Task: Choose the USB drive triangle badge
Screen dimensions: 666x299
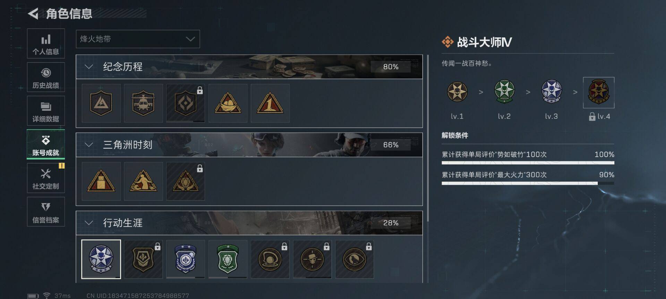Action: point(101,181)
